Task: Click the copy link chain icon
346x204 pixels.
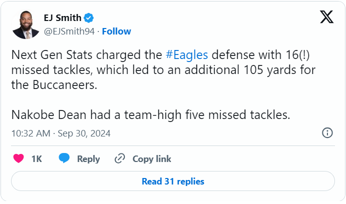Action: 119,159
